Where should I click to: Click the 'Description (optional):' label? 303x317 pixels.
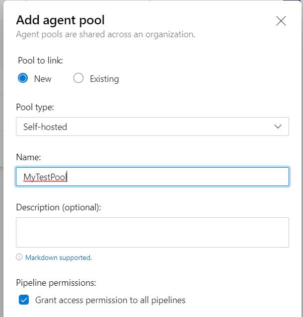coord(59,207)
